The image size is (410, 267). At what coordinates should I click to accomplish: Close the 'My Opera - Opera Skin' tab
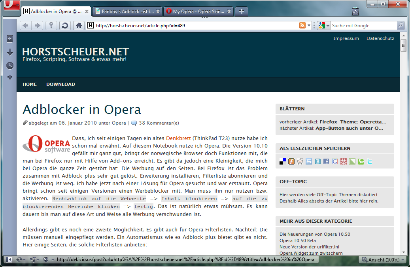tap(229, 11)
